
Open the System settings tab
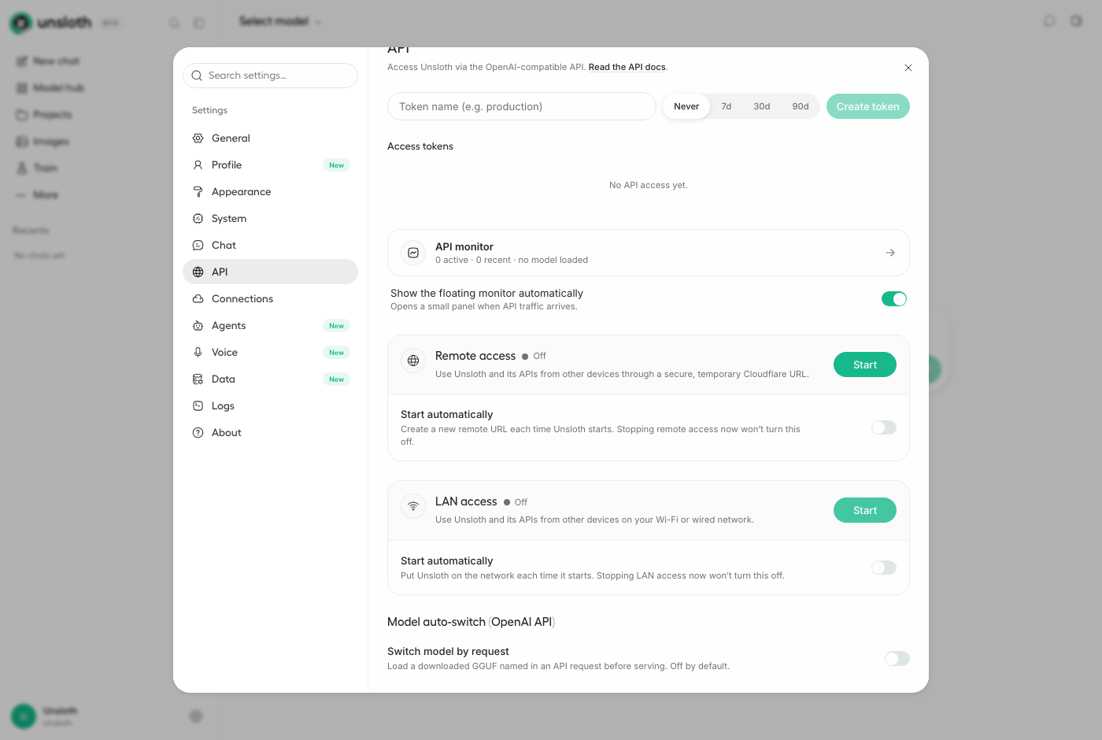point(270,218)
